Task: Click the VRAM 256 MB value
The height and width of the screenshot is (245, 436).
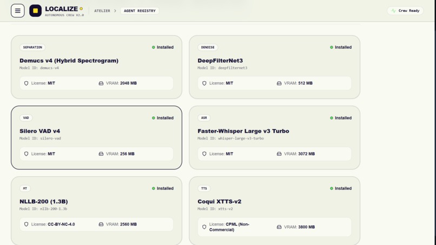Action: tap(127, 154)
